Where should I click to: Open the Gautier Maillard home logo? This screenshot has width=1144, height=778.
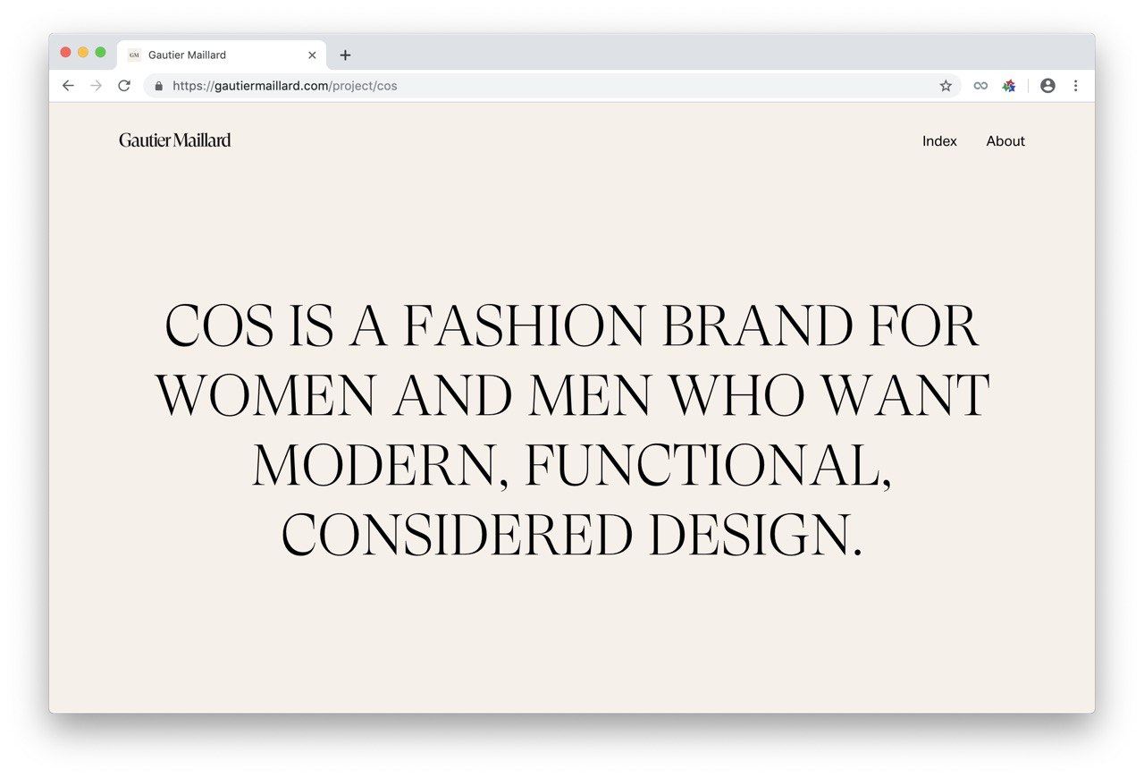point(175,140)
